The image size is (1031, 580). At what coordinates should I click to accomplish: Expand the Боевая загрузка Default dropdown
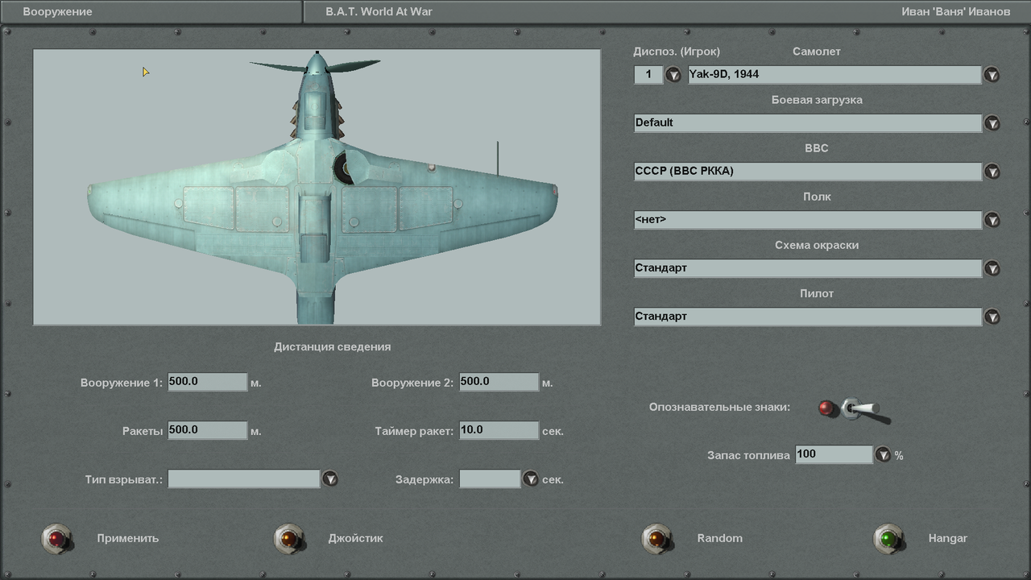(992, 123)
